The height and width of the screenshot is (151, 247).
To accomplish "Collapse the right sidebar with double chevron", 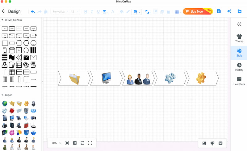I will [x=239, y=24].
